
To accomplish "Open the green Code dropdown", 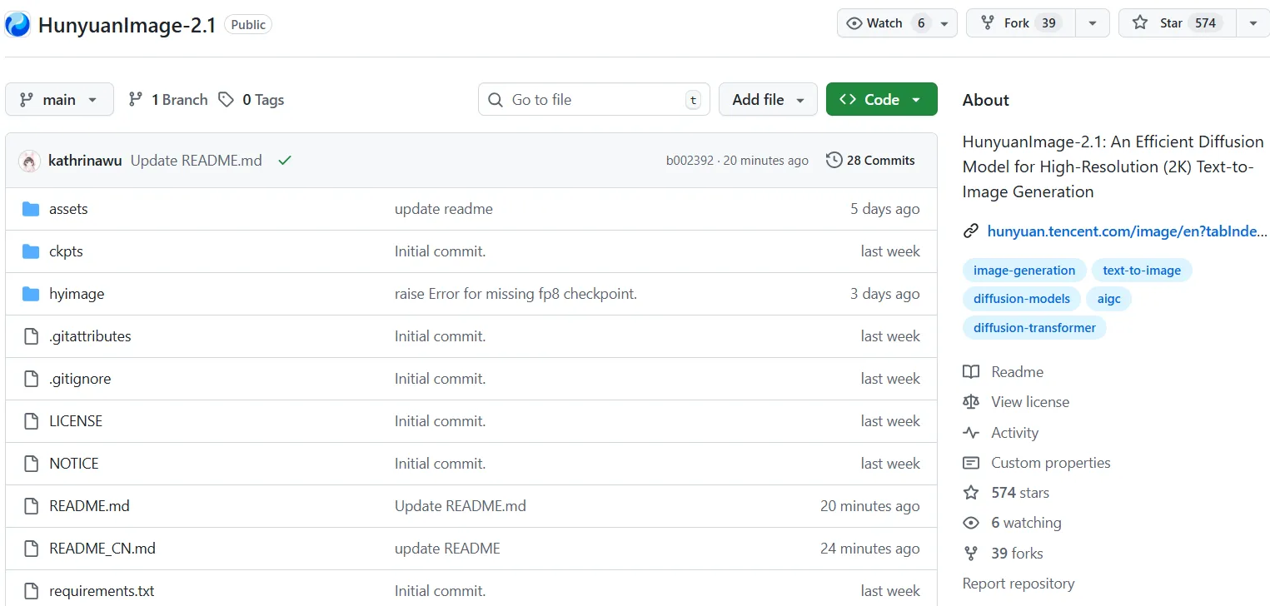I will (x=881, y=100).
